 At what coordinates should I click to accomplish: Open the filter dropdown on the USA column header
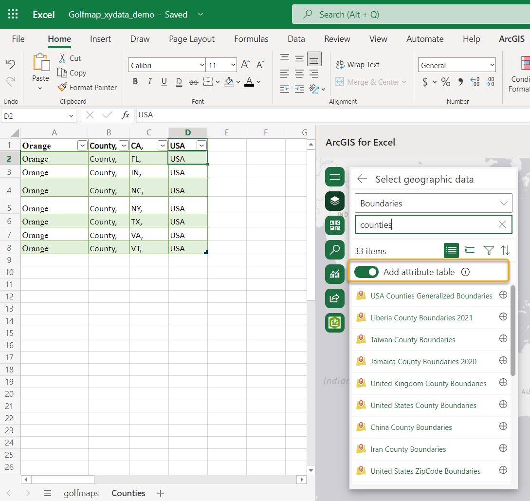[x=201, y=145]
